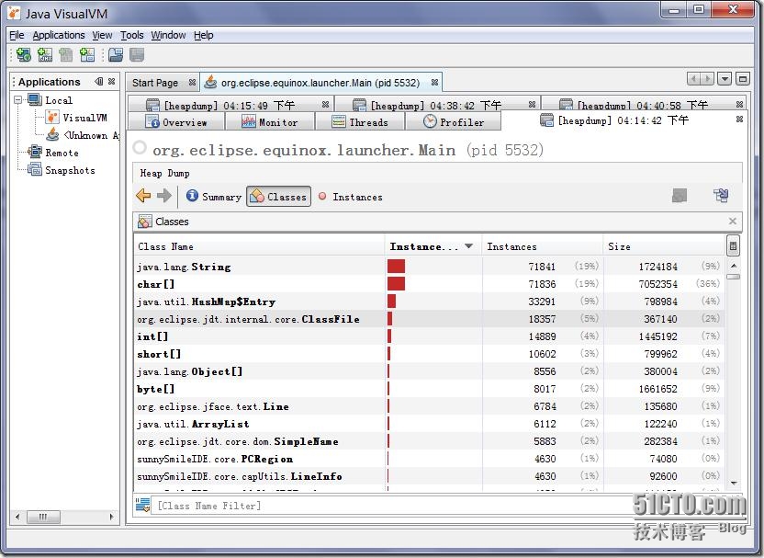
Task: Sort by Instances column header
Action: 543,246
